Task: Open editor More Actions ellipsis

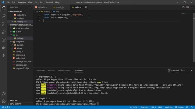Action: click(192, 7)
